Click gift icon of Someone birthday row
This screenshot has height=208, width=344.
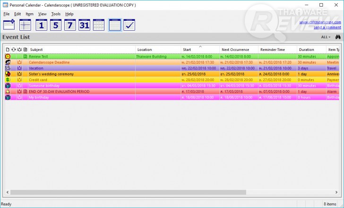coord(8,86)
